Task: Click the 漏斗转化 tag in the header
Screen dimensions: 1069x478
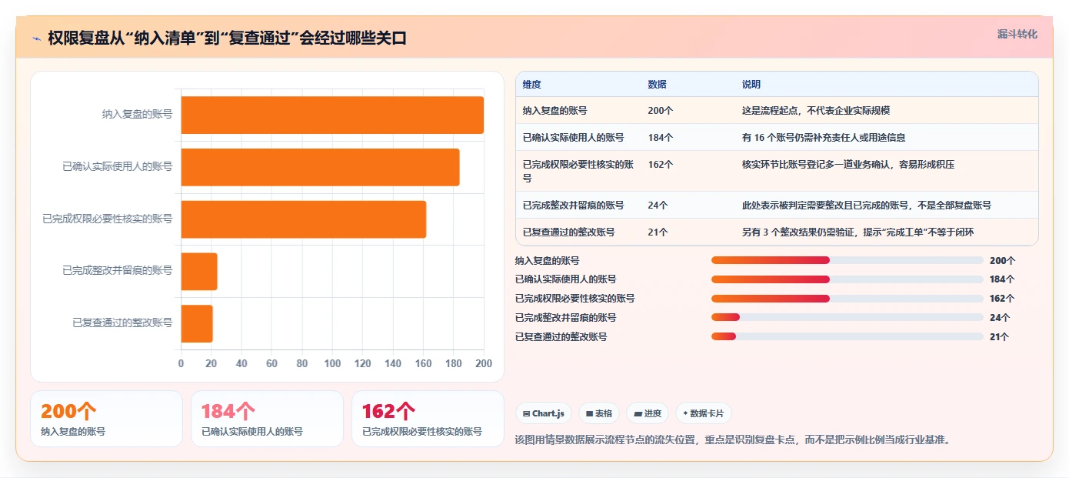Action: (1017, 34)
